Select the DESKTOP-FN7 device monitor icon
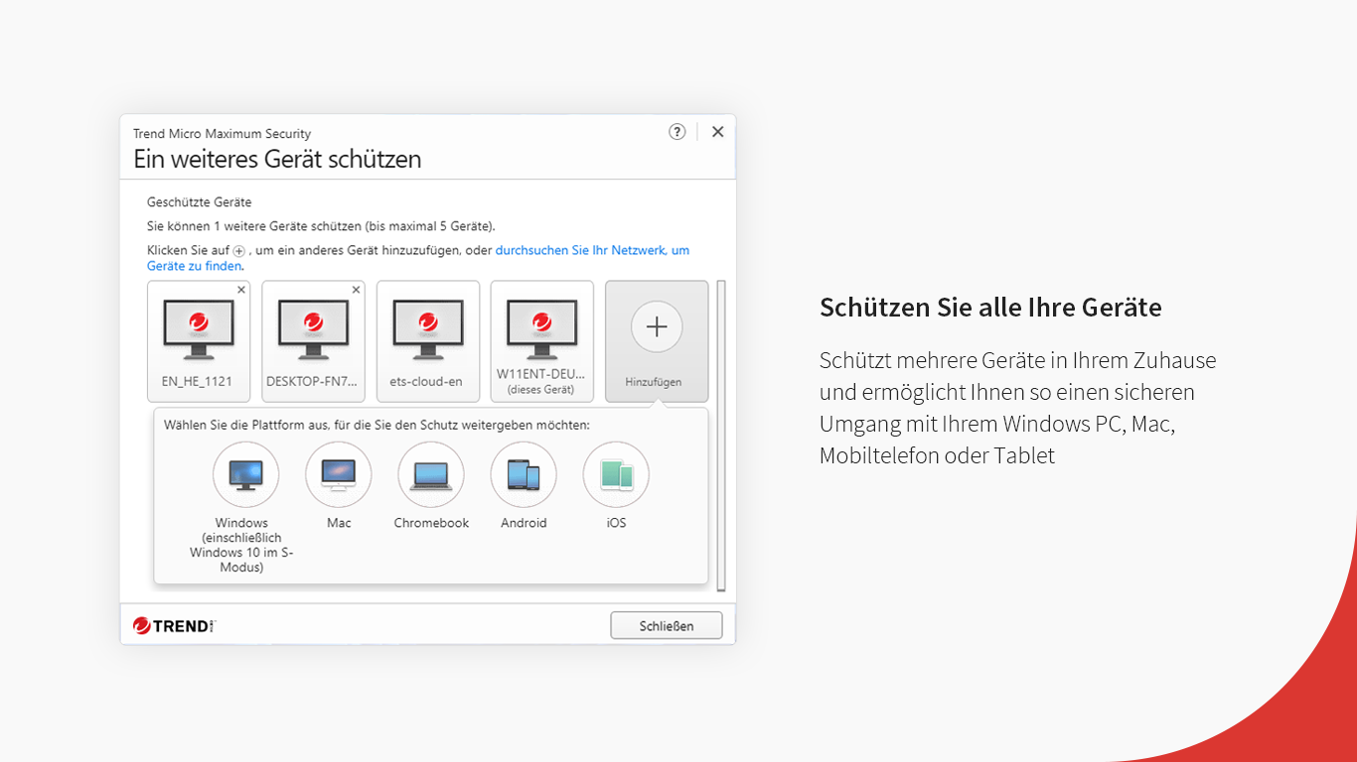Screen dimensions: 1357x762 coord(313,329)
